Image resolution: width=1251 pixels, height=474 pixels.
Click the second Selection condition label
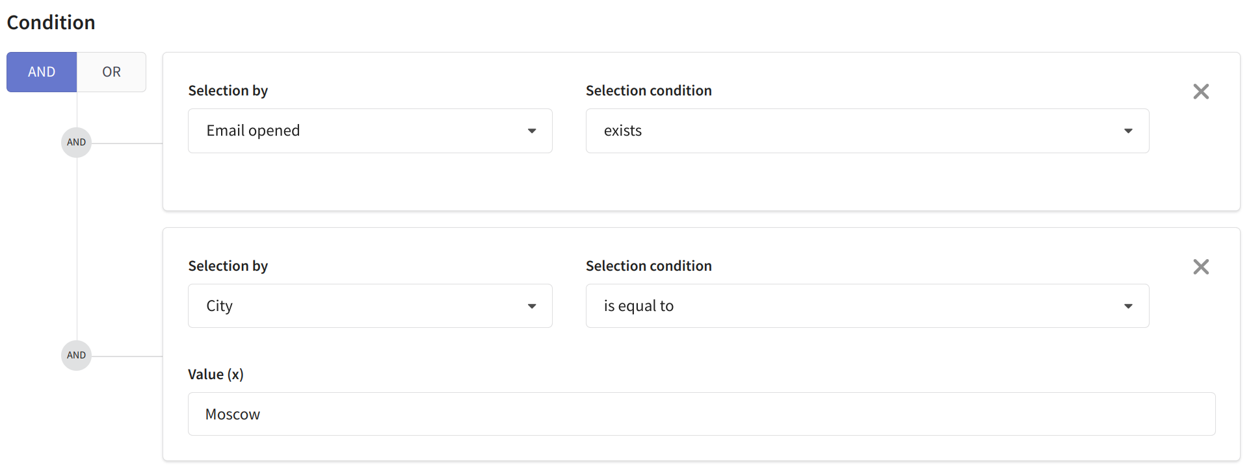pyautogui.click(x=648, y=266)
